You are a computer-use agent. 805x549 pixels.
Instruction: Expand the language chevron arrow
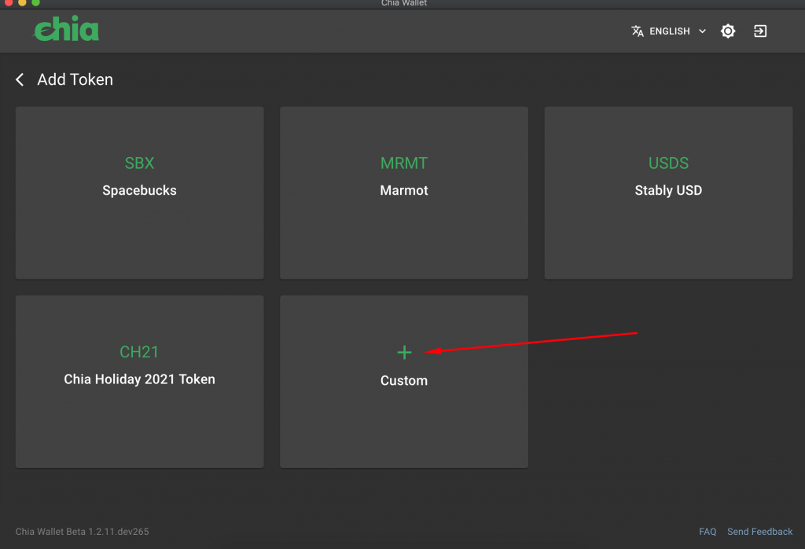pos(702,31)
